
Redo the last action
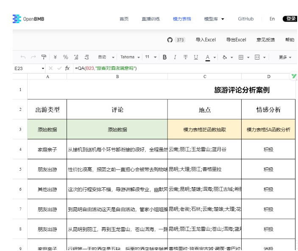(x=33, y=57)
